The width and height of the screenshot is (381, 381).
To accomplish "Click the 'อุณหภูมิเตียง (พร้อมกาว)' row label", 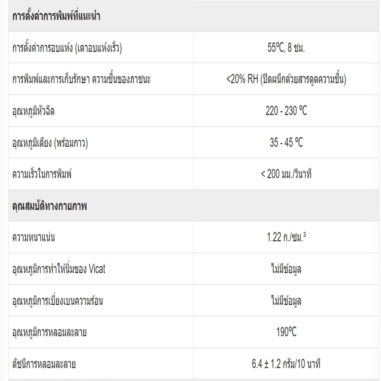I will 50,143.
